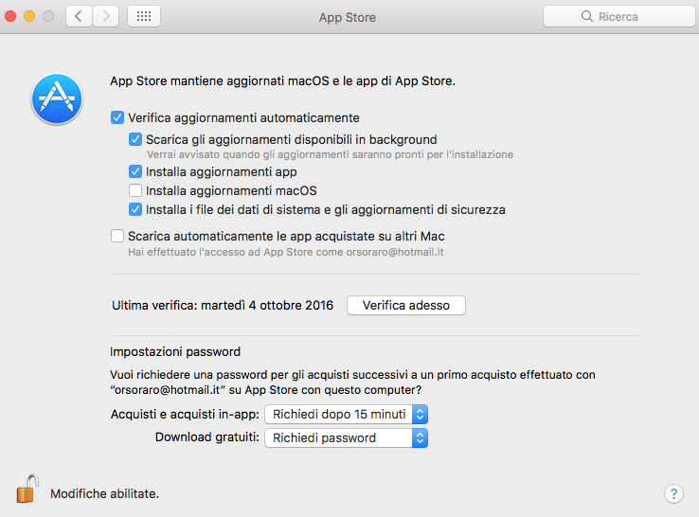Toggle Verifica aggiornamenti automaticamente checkbox
The height and width of the screenshot is (517, 699).
pos(117,118)
